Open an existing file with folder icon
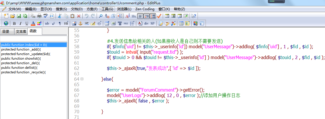Screen dimensions: 325x119 [13, 16]
